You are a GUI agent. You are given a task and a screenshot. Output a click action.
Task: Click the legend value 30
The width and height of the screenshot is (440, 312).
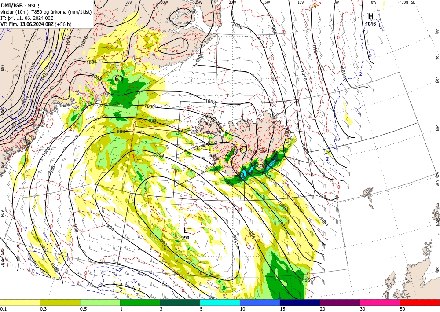tap(363, 309)
